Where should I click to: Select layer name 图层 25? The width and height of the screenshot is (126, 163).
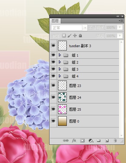tap(75, 109)
